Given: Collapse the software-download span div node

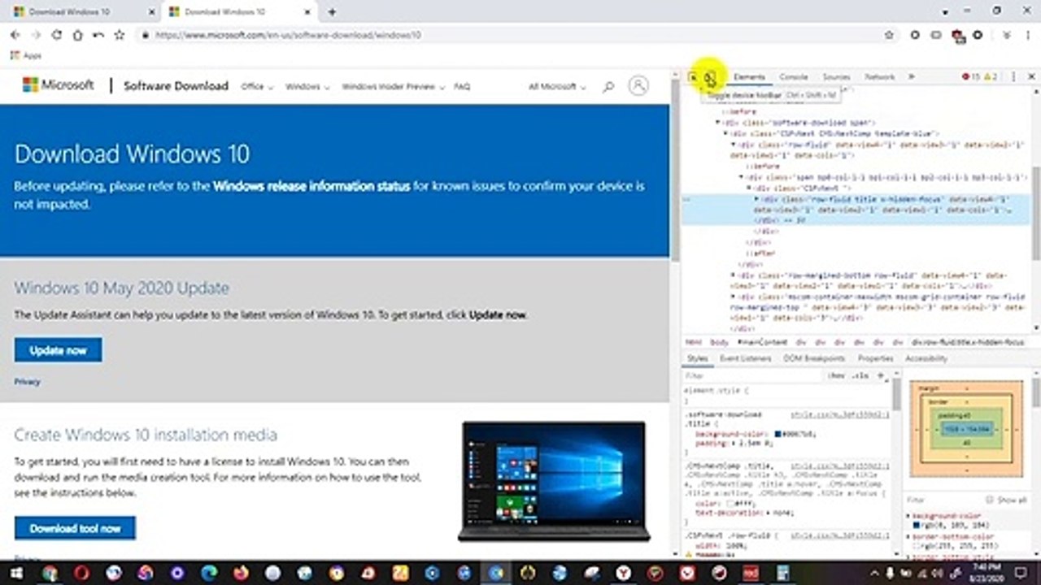Looking at the screenshot, I should pos(718,122).
